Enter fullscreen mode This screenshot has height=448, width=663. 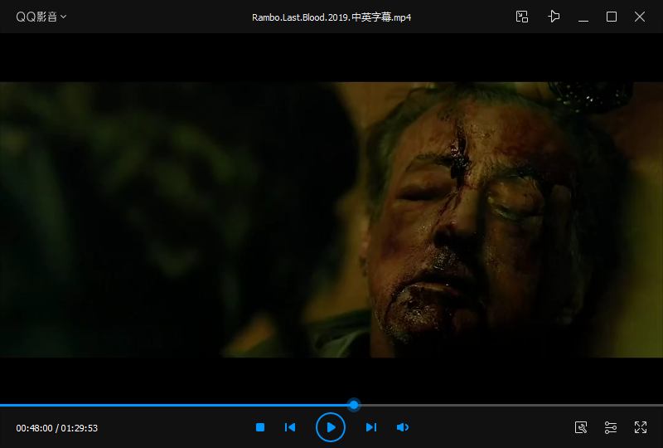[x=641, y=427]
